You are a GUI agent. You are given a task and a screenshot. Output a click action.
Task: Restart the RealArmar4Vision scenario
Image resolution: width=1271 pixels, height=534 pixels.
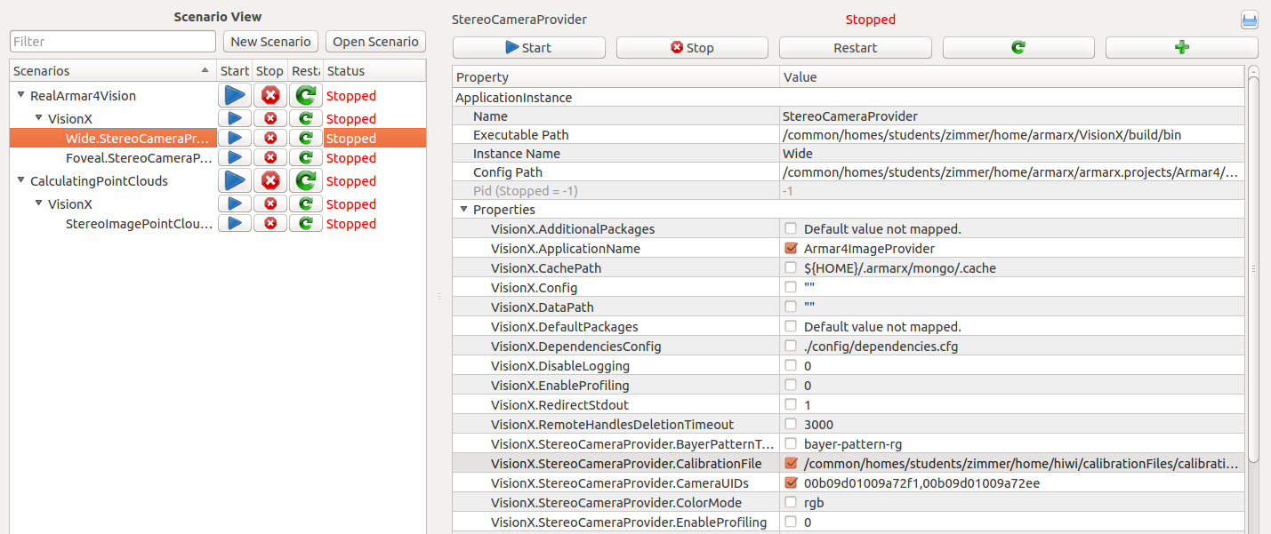coord(306,95)
